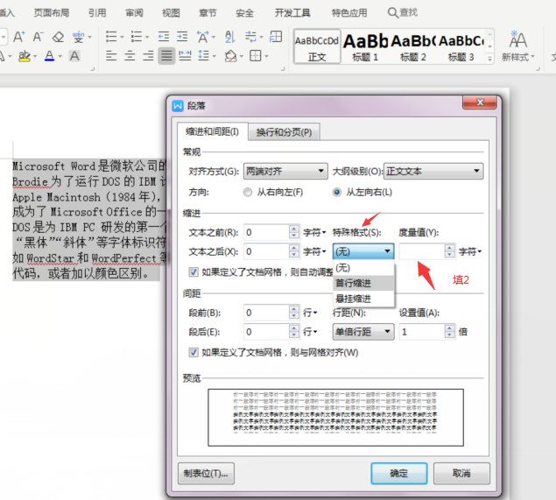Viewport: 556px width, 500px height.
Task: Apply 标题 1 style
Action: [x=365, y=46]
